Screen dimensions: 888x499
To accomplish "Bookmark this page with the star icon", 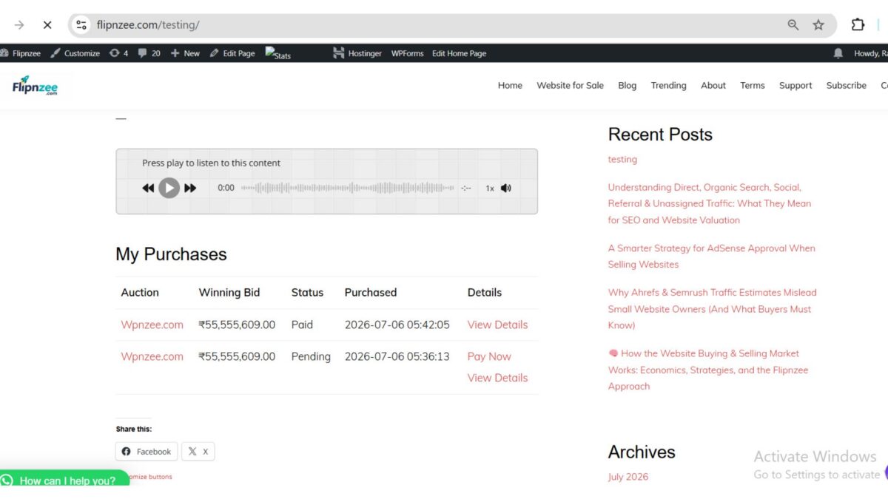I will pyautogui.click(x=818, y=25).
